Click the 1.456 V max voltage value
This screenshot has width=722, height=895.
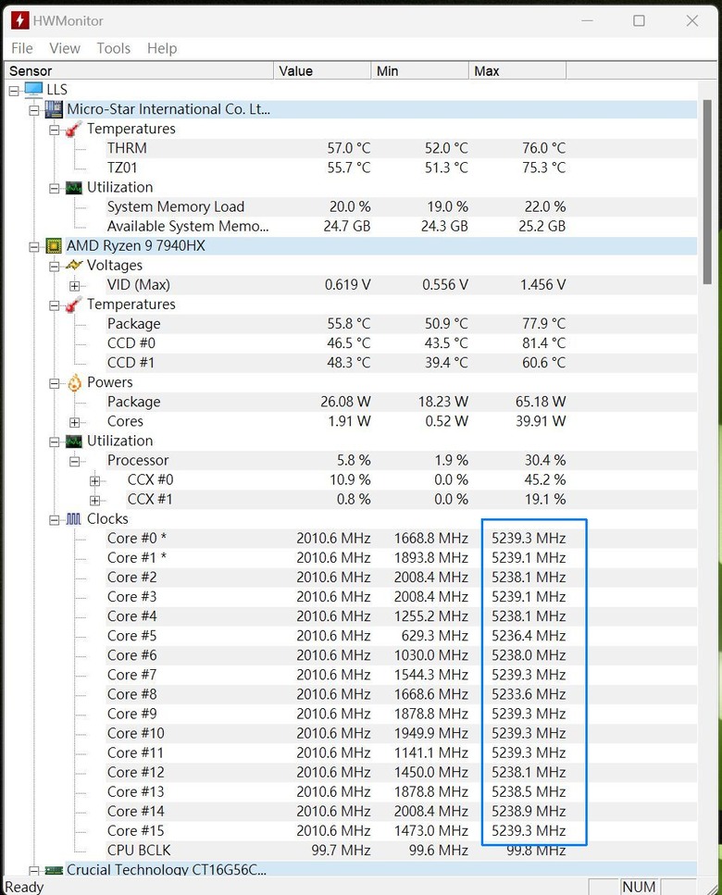point(542,285)
